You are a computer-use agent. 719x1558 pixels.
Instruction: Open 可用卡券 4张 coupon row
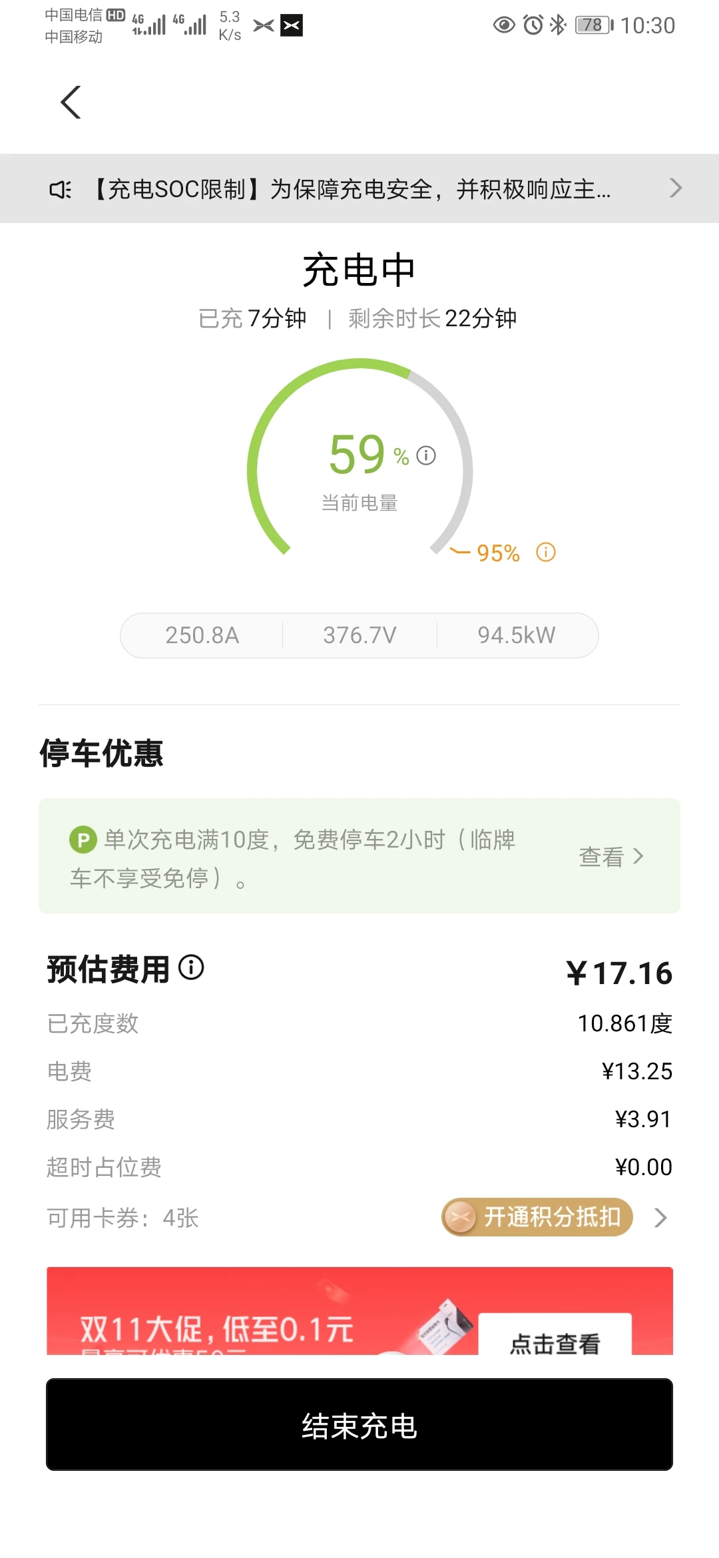point(122,1218)
